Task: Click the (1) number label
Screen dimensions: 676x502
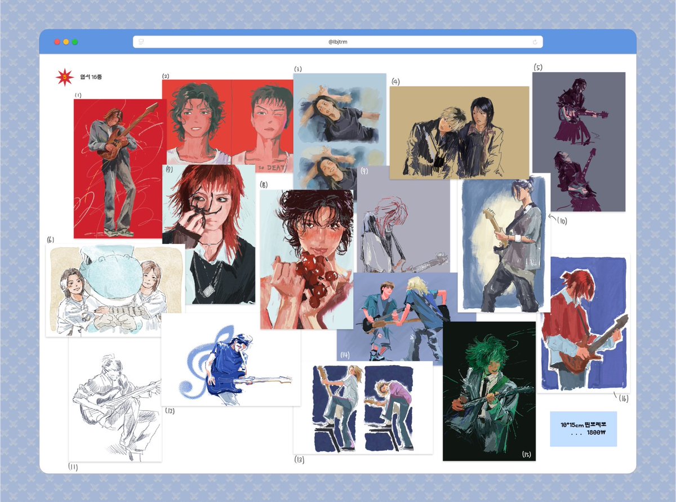Action: [x=78, y=95]
